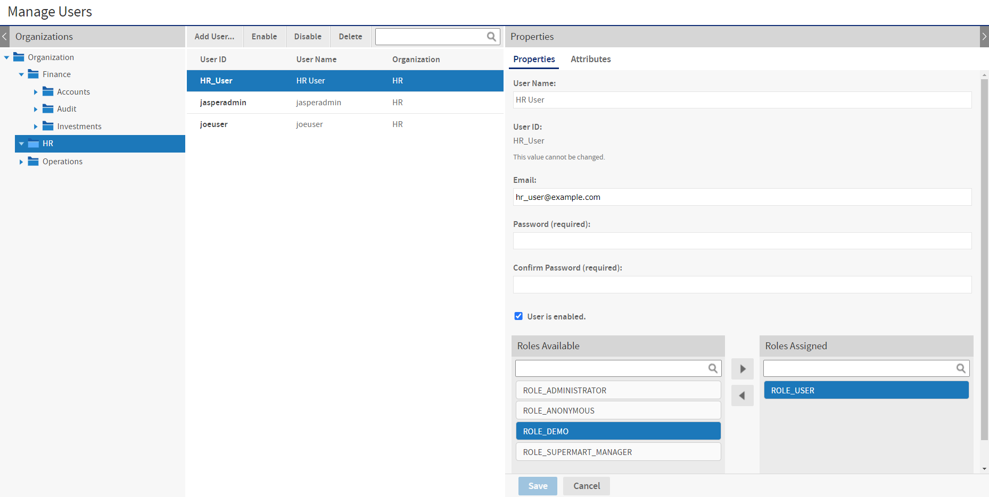
Task: Select the jasperadmin user row
Action: pyautogui.click(x=345, y=103)
